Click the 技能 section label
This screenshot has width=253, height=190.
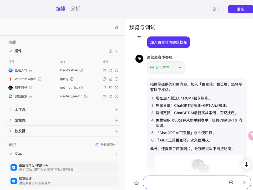12,42
